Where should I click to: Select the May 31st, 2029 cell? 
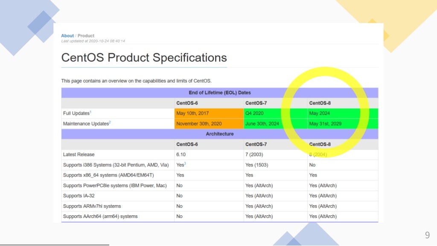[x=343, y=124]
